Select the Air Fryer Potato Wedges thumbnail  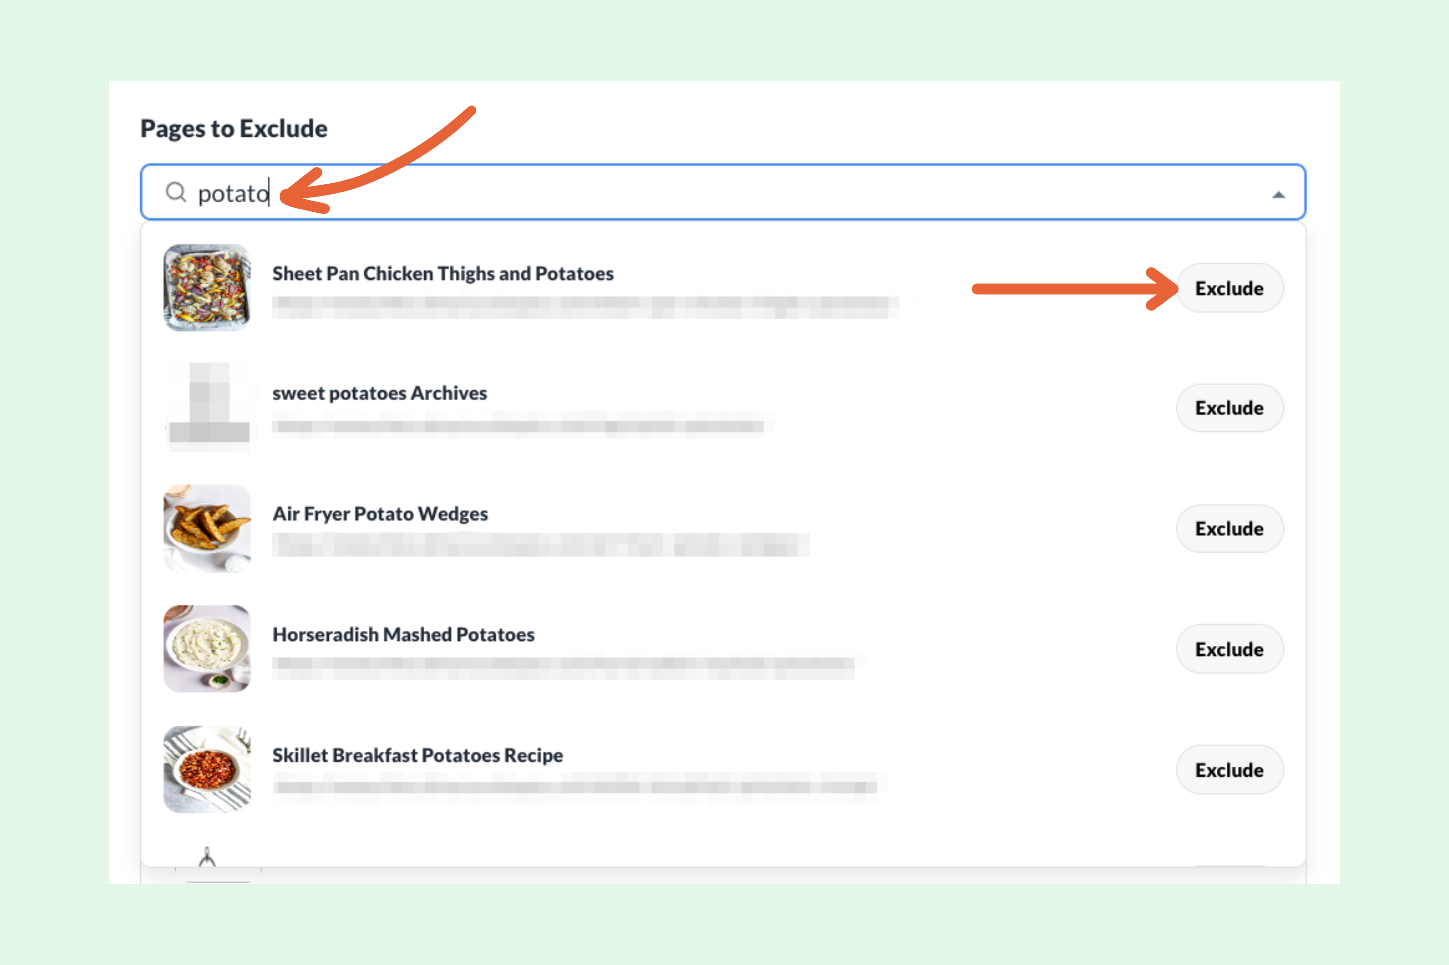(x=207, y=528)
